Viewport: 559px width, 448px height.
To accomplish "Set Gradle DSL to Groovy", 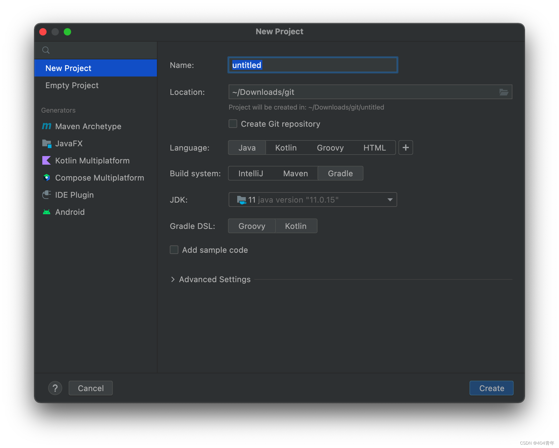I will click(x=252, y=226).
